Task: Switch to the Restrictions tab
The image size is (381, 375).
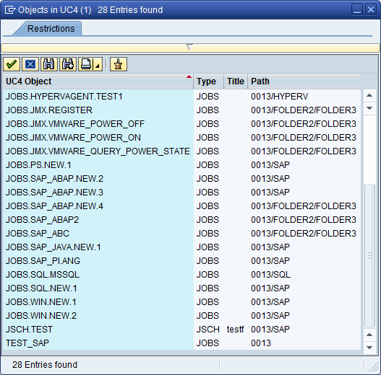Action: click(x=51, y=29)
